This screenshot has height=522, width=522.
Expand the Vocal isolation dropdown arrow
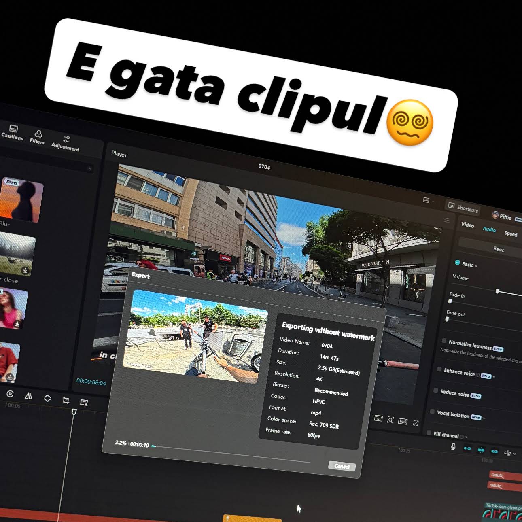pyautogui.click(x=484, y=418)
